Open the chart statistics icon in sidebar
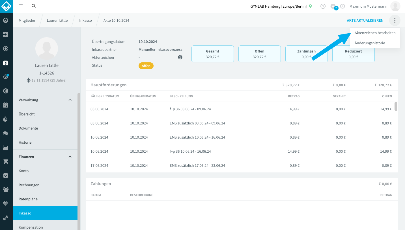 [x=6, y=147]
